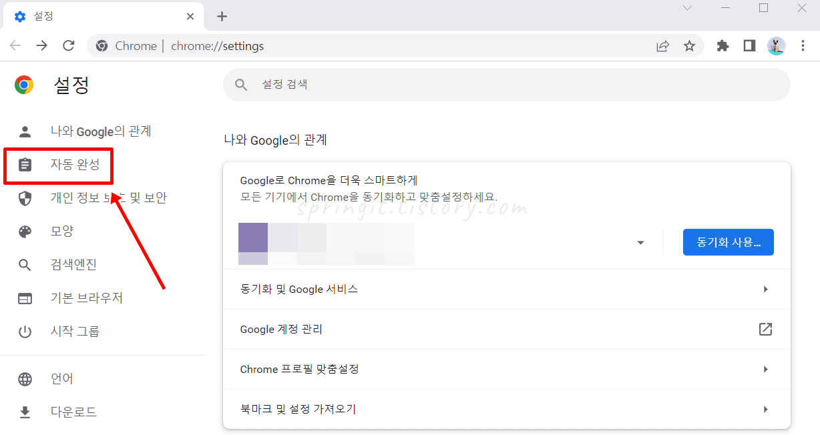Click external link icon for Google 계정 관리
The height and width of the screenshot is (435, 820).
tap(765, 329)
